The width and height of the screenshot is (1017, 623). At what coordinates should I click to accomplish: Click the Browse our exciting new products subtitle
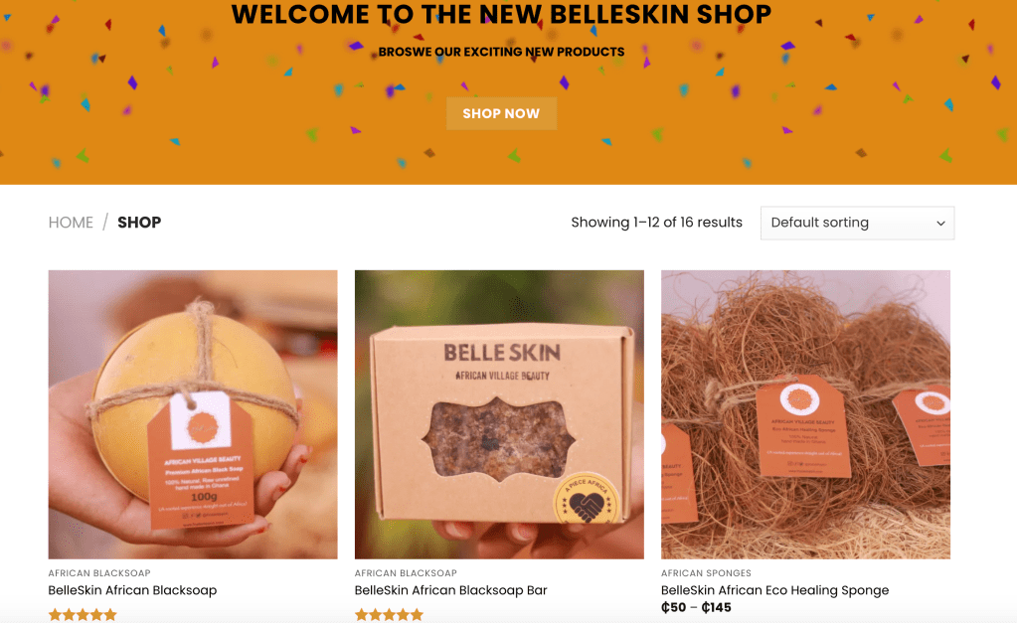coord(501,52)
